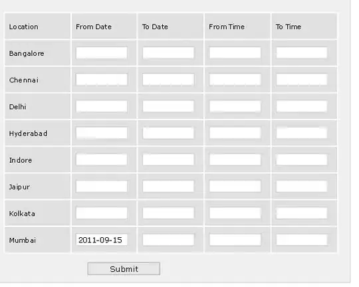
Task: Focus the Mumbai From Date field showing 2011-09-15
Action: [102, 240]
